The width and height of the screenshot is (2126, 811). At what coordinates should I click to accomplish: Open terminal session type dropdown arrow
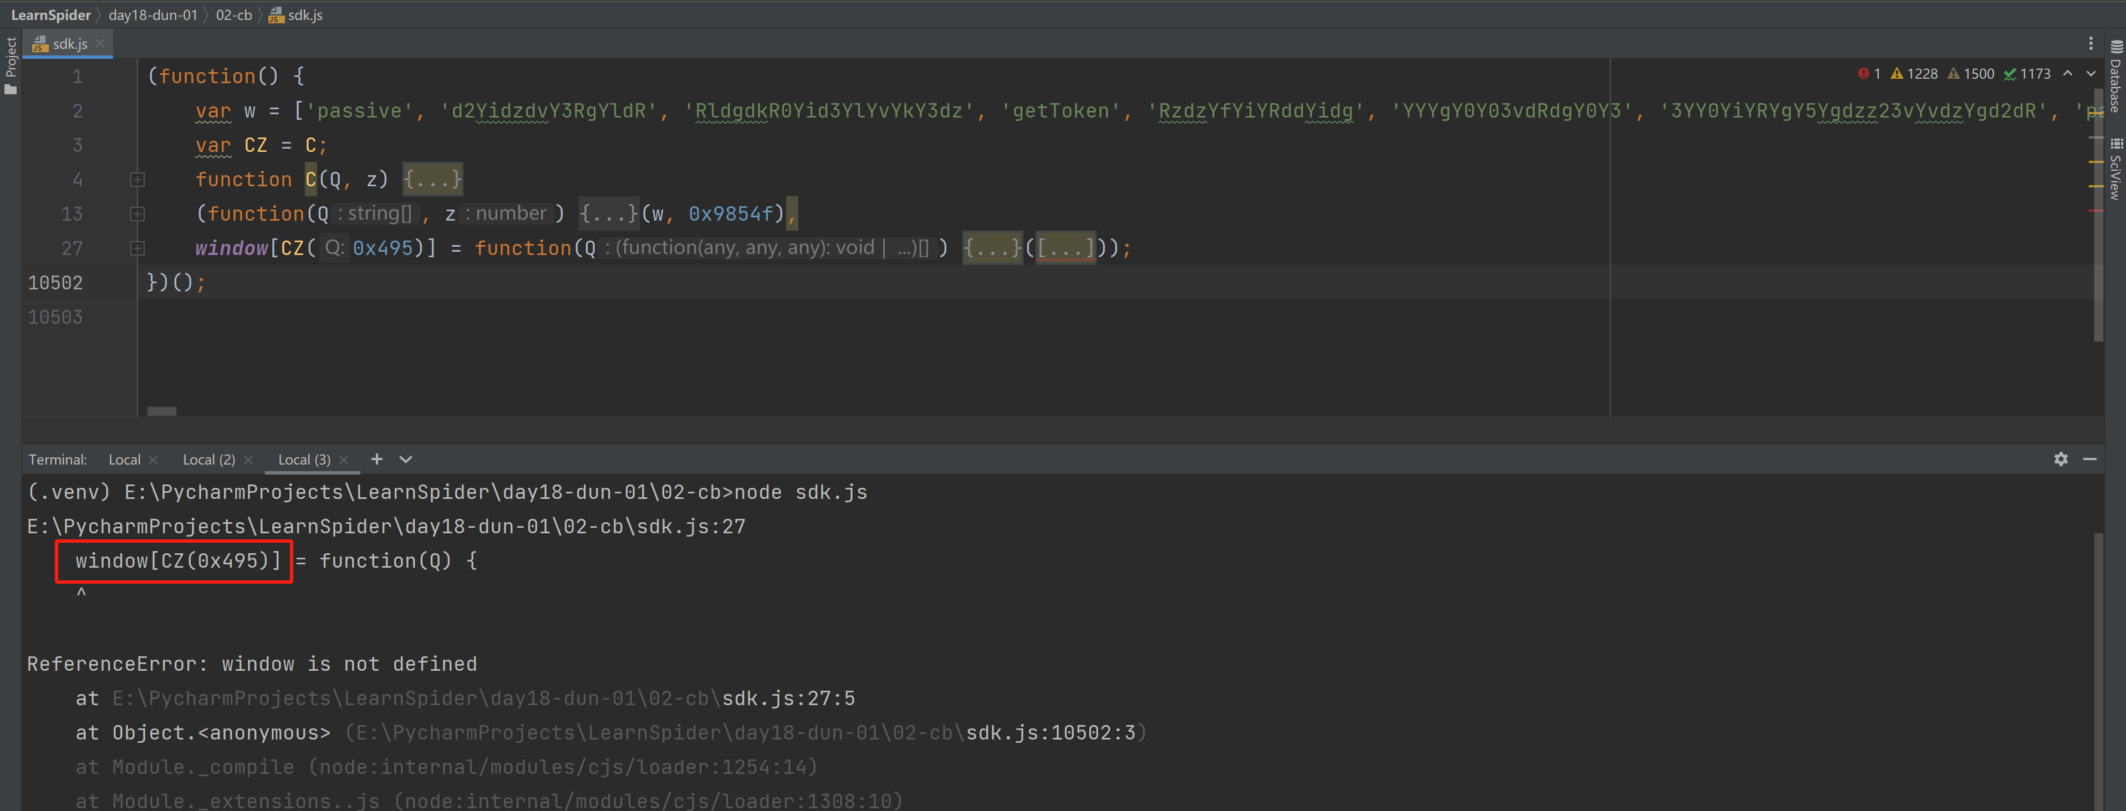point(406,460)
